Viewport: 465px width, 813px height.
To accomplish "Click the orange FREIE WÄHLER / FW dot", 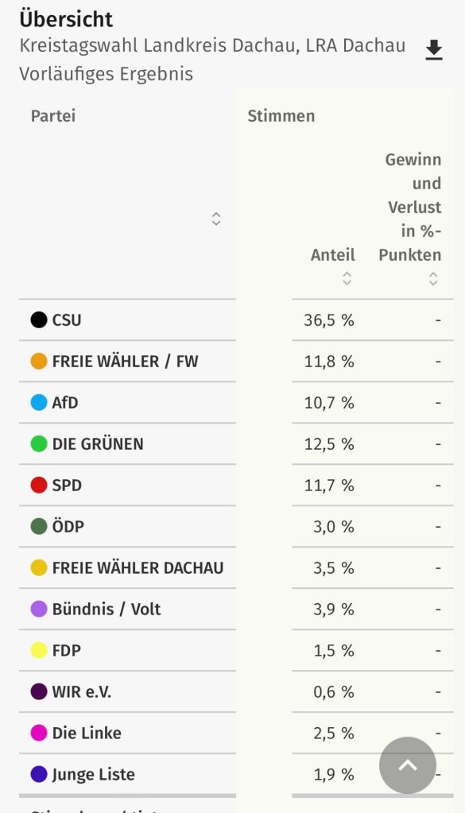I will pos(39,362).
